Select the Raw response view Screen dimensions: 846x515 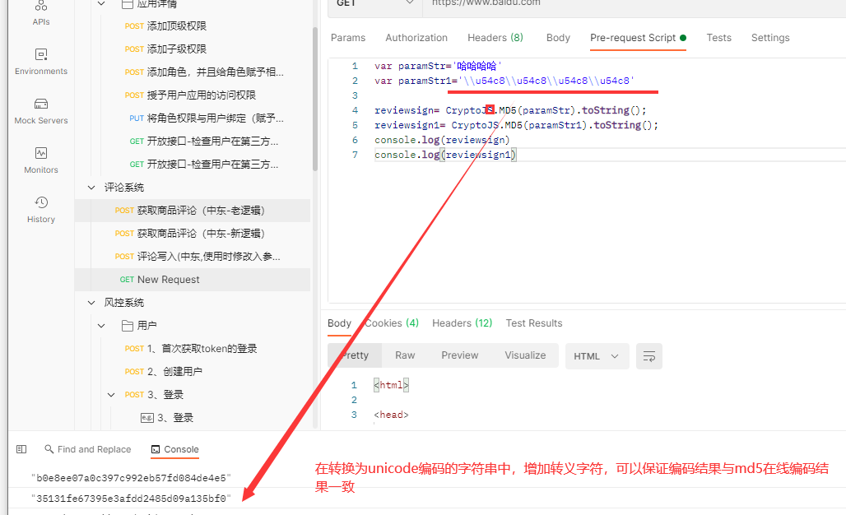pyautogui.click(x=405, y=355)
